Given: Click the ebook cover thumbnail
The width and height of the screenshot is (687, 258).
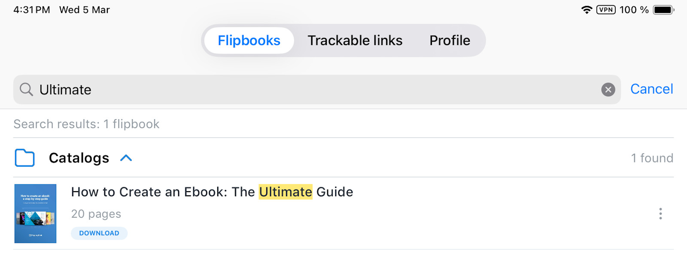Looking at the screenshot, I should (36, 213).
